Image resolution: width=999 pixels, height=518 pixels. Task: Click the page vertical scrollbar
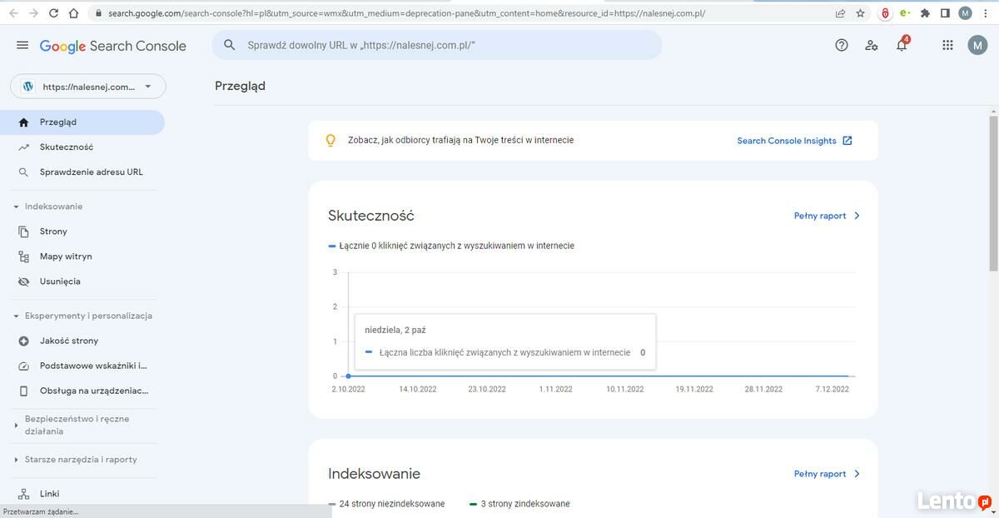[x=993, y=193]
